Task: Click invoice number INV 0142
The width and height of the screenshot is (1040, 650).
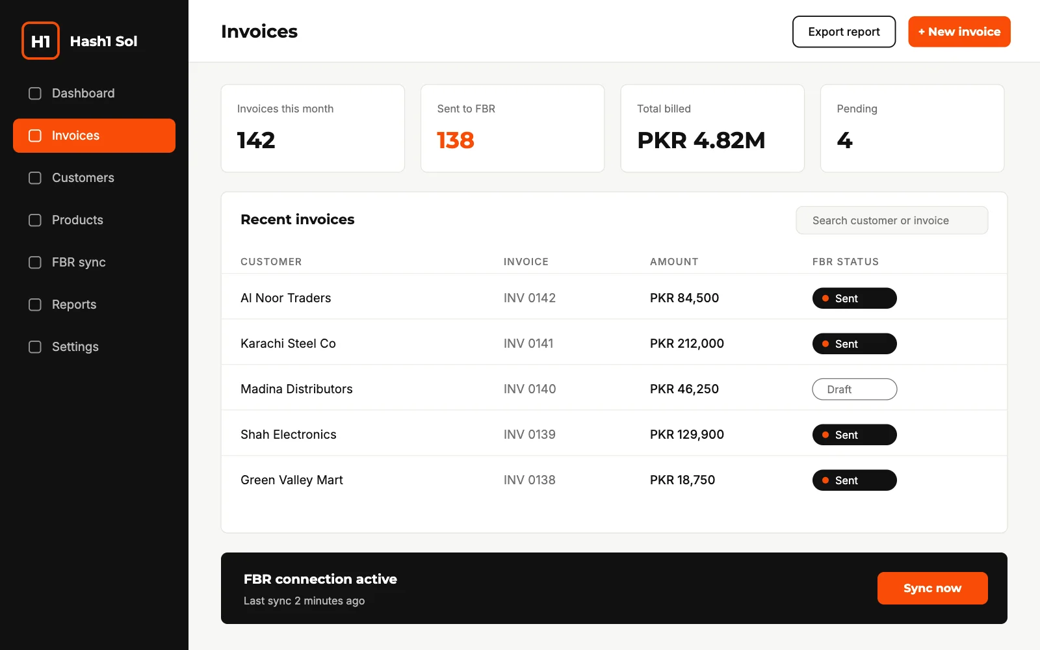Action: pos(530,298)
